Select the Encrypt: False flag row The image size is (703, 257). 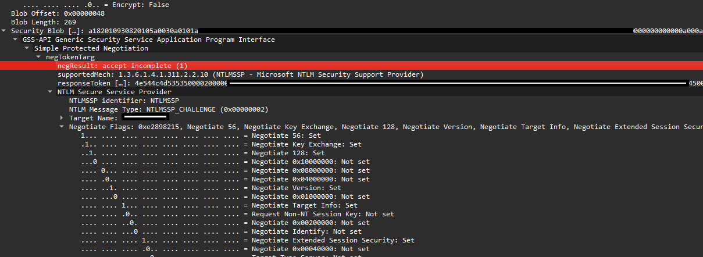[x=351, y=4]
